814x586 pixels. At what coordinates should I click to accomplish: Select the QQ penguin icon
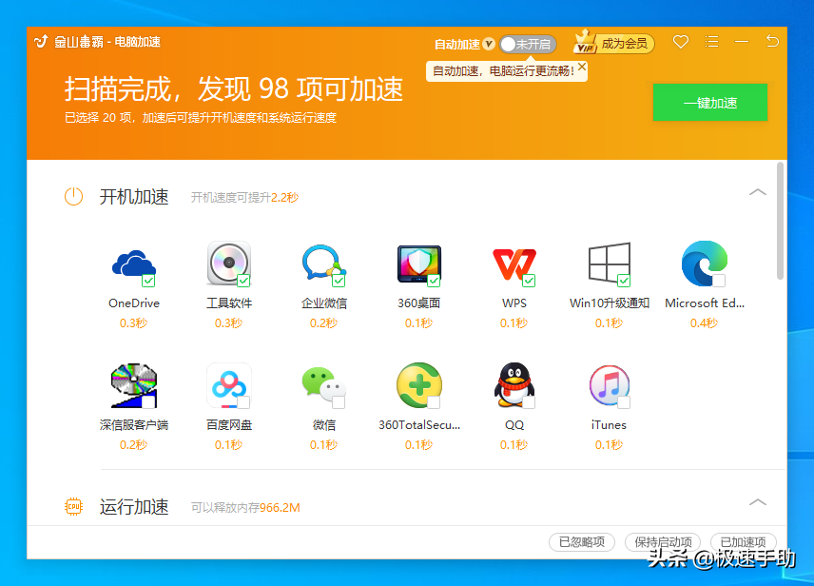point(514,385)
